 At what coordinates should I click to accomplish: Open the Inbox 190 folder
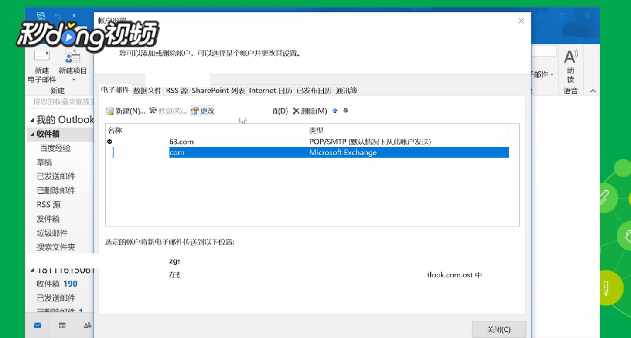pyautogui.click(x=57, y=284)
